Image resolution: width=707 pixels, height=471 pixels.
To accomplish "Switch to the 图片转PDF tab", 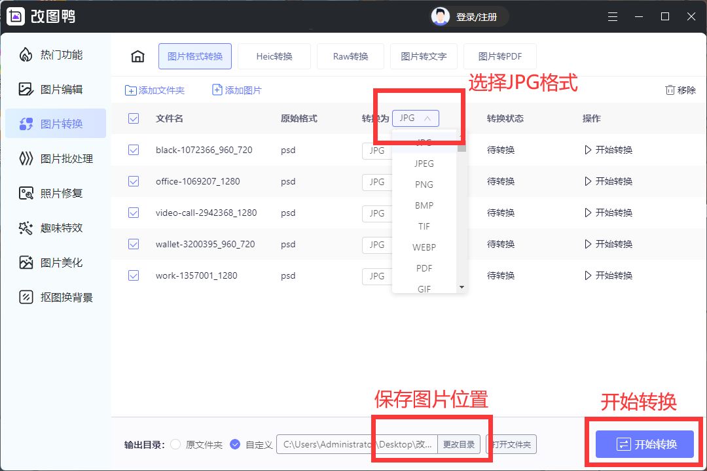I will [x=500, y=56].
